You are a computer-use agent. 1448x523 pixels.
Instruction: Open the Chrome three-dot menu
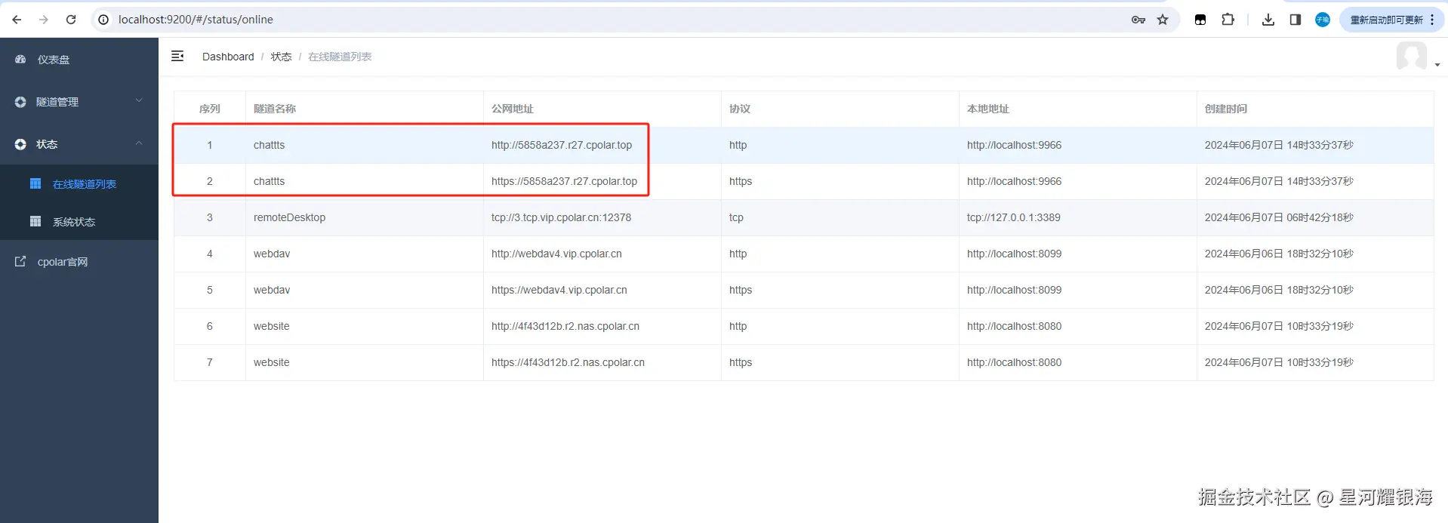1432,20
